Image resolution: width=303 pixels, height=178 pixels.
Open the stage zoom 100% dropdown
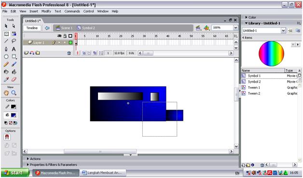[235, 28]
